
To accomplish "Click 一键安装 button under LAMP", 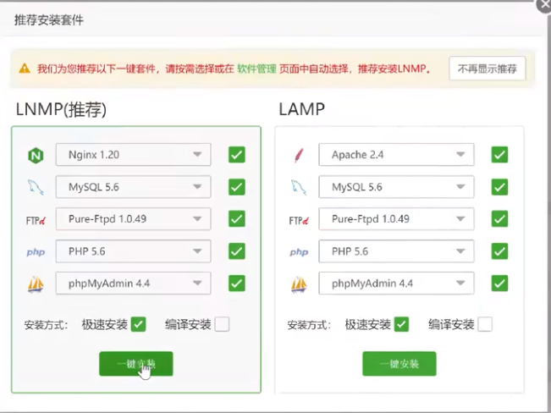I will click(x=399, y=364).
